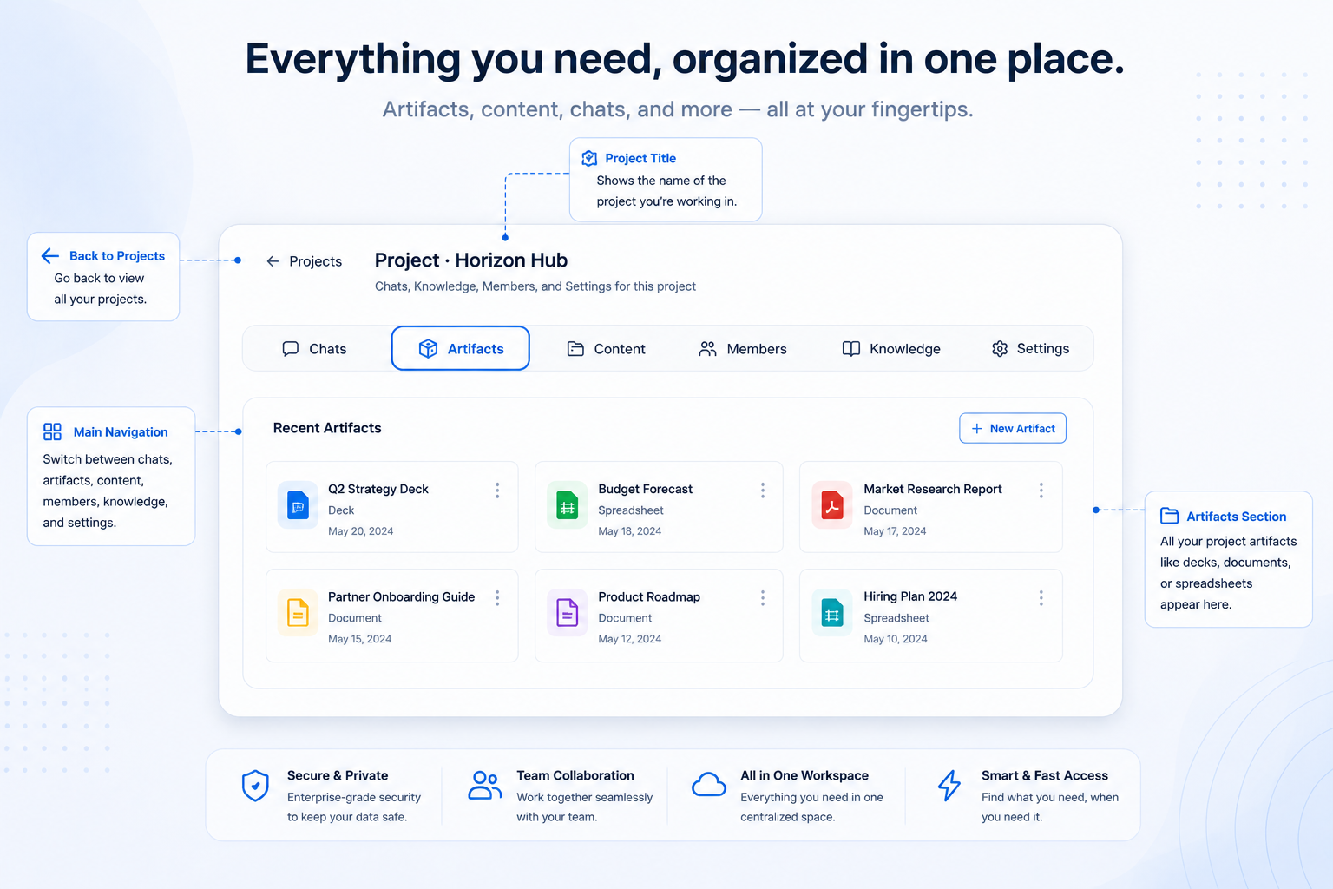Click the Projects back link
The image size is (1333, 889).
(x=304, y=261)
